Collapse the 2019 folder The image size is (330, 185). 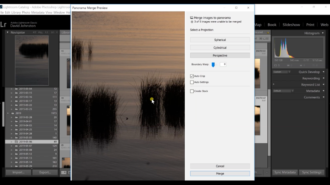pyautogui.click(x=8, y=113)
